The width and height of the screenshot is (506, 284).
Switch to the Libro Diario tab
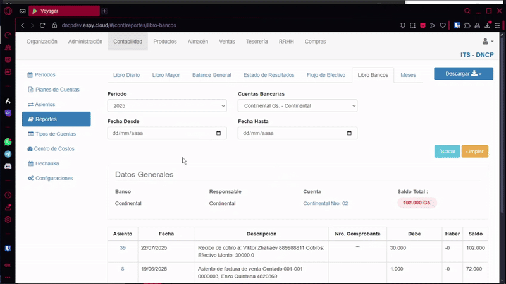pos(126,75)
